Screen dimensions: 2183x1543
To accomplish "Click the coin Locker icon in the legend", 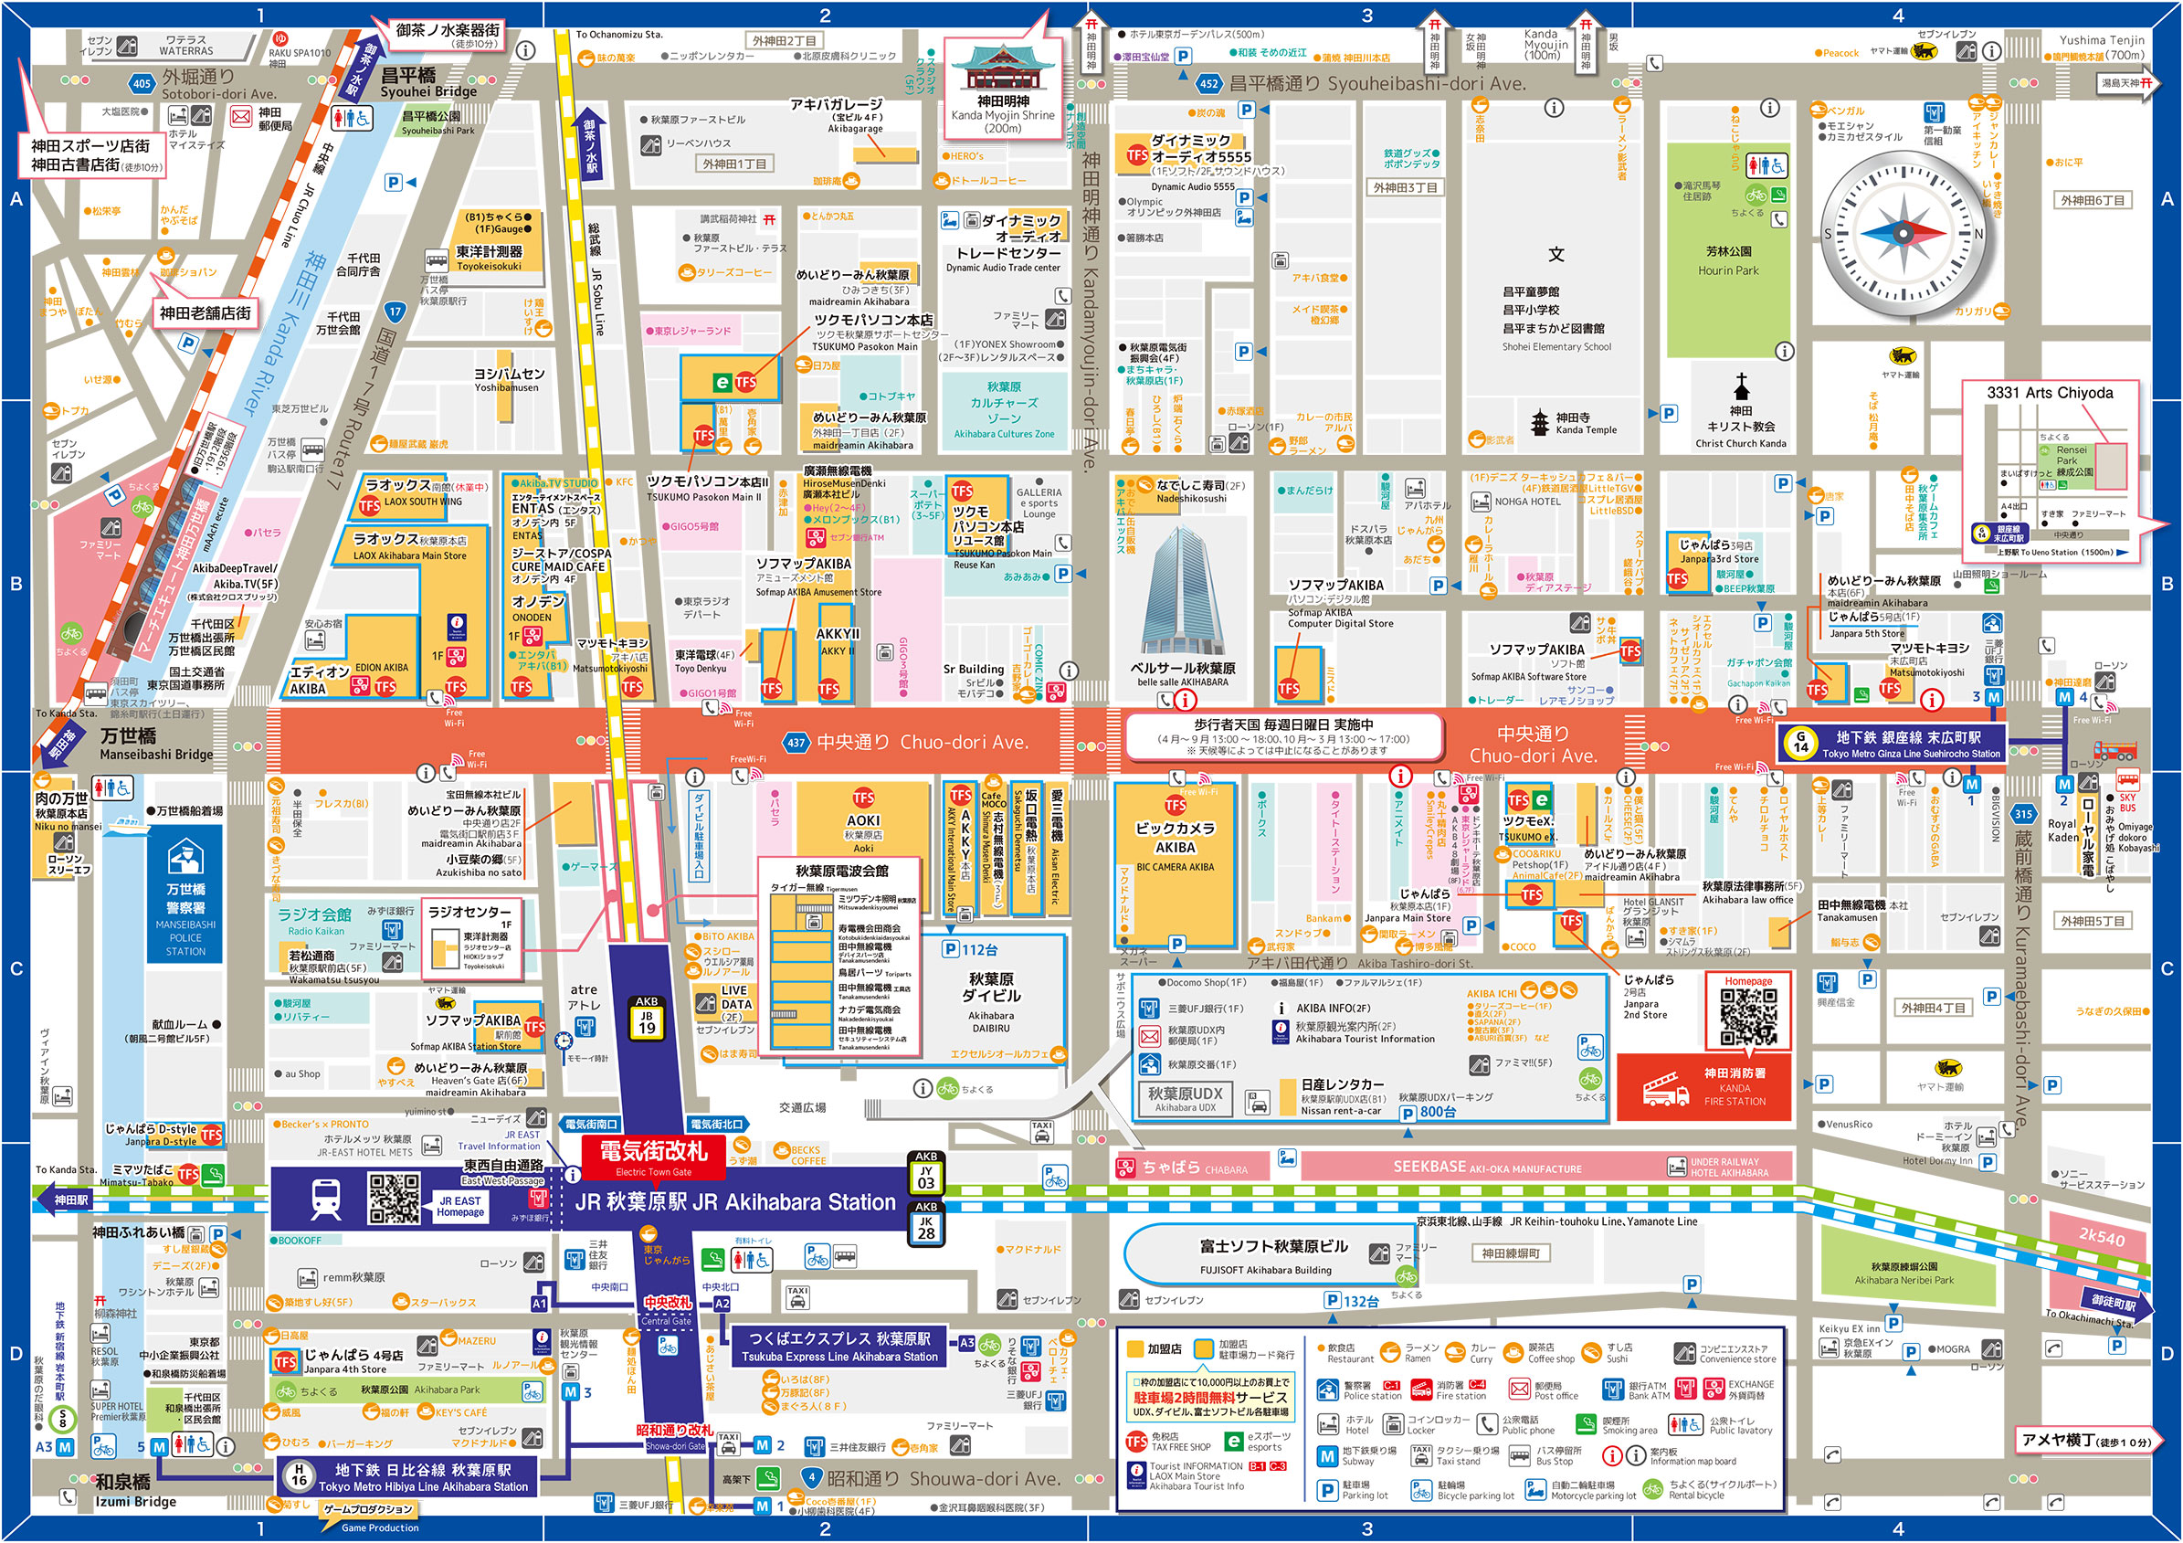I will click(1393, 1424).
